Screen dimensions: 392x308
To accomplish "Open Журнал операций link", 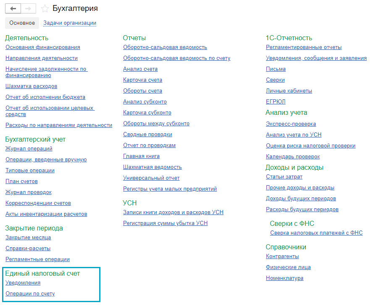I will (x=29, y=149).
